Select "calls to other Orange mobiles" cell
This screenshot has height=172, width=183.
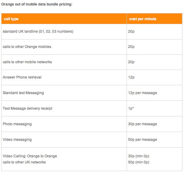(x=27, y=47)
